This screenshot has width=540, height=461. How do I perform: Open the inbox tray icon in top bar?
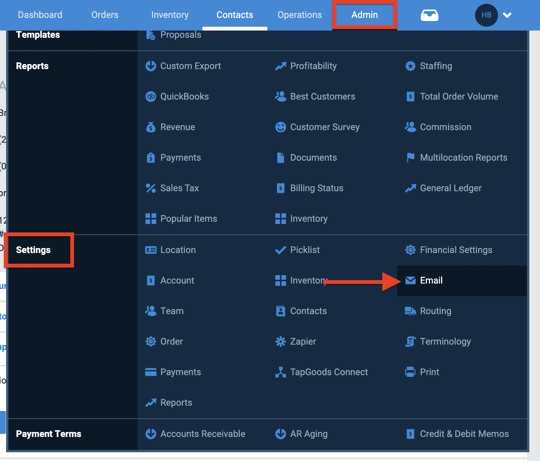(430, 15)
